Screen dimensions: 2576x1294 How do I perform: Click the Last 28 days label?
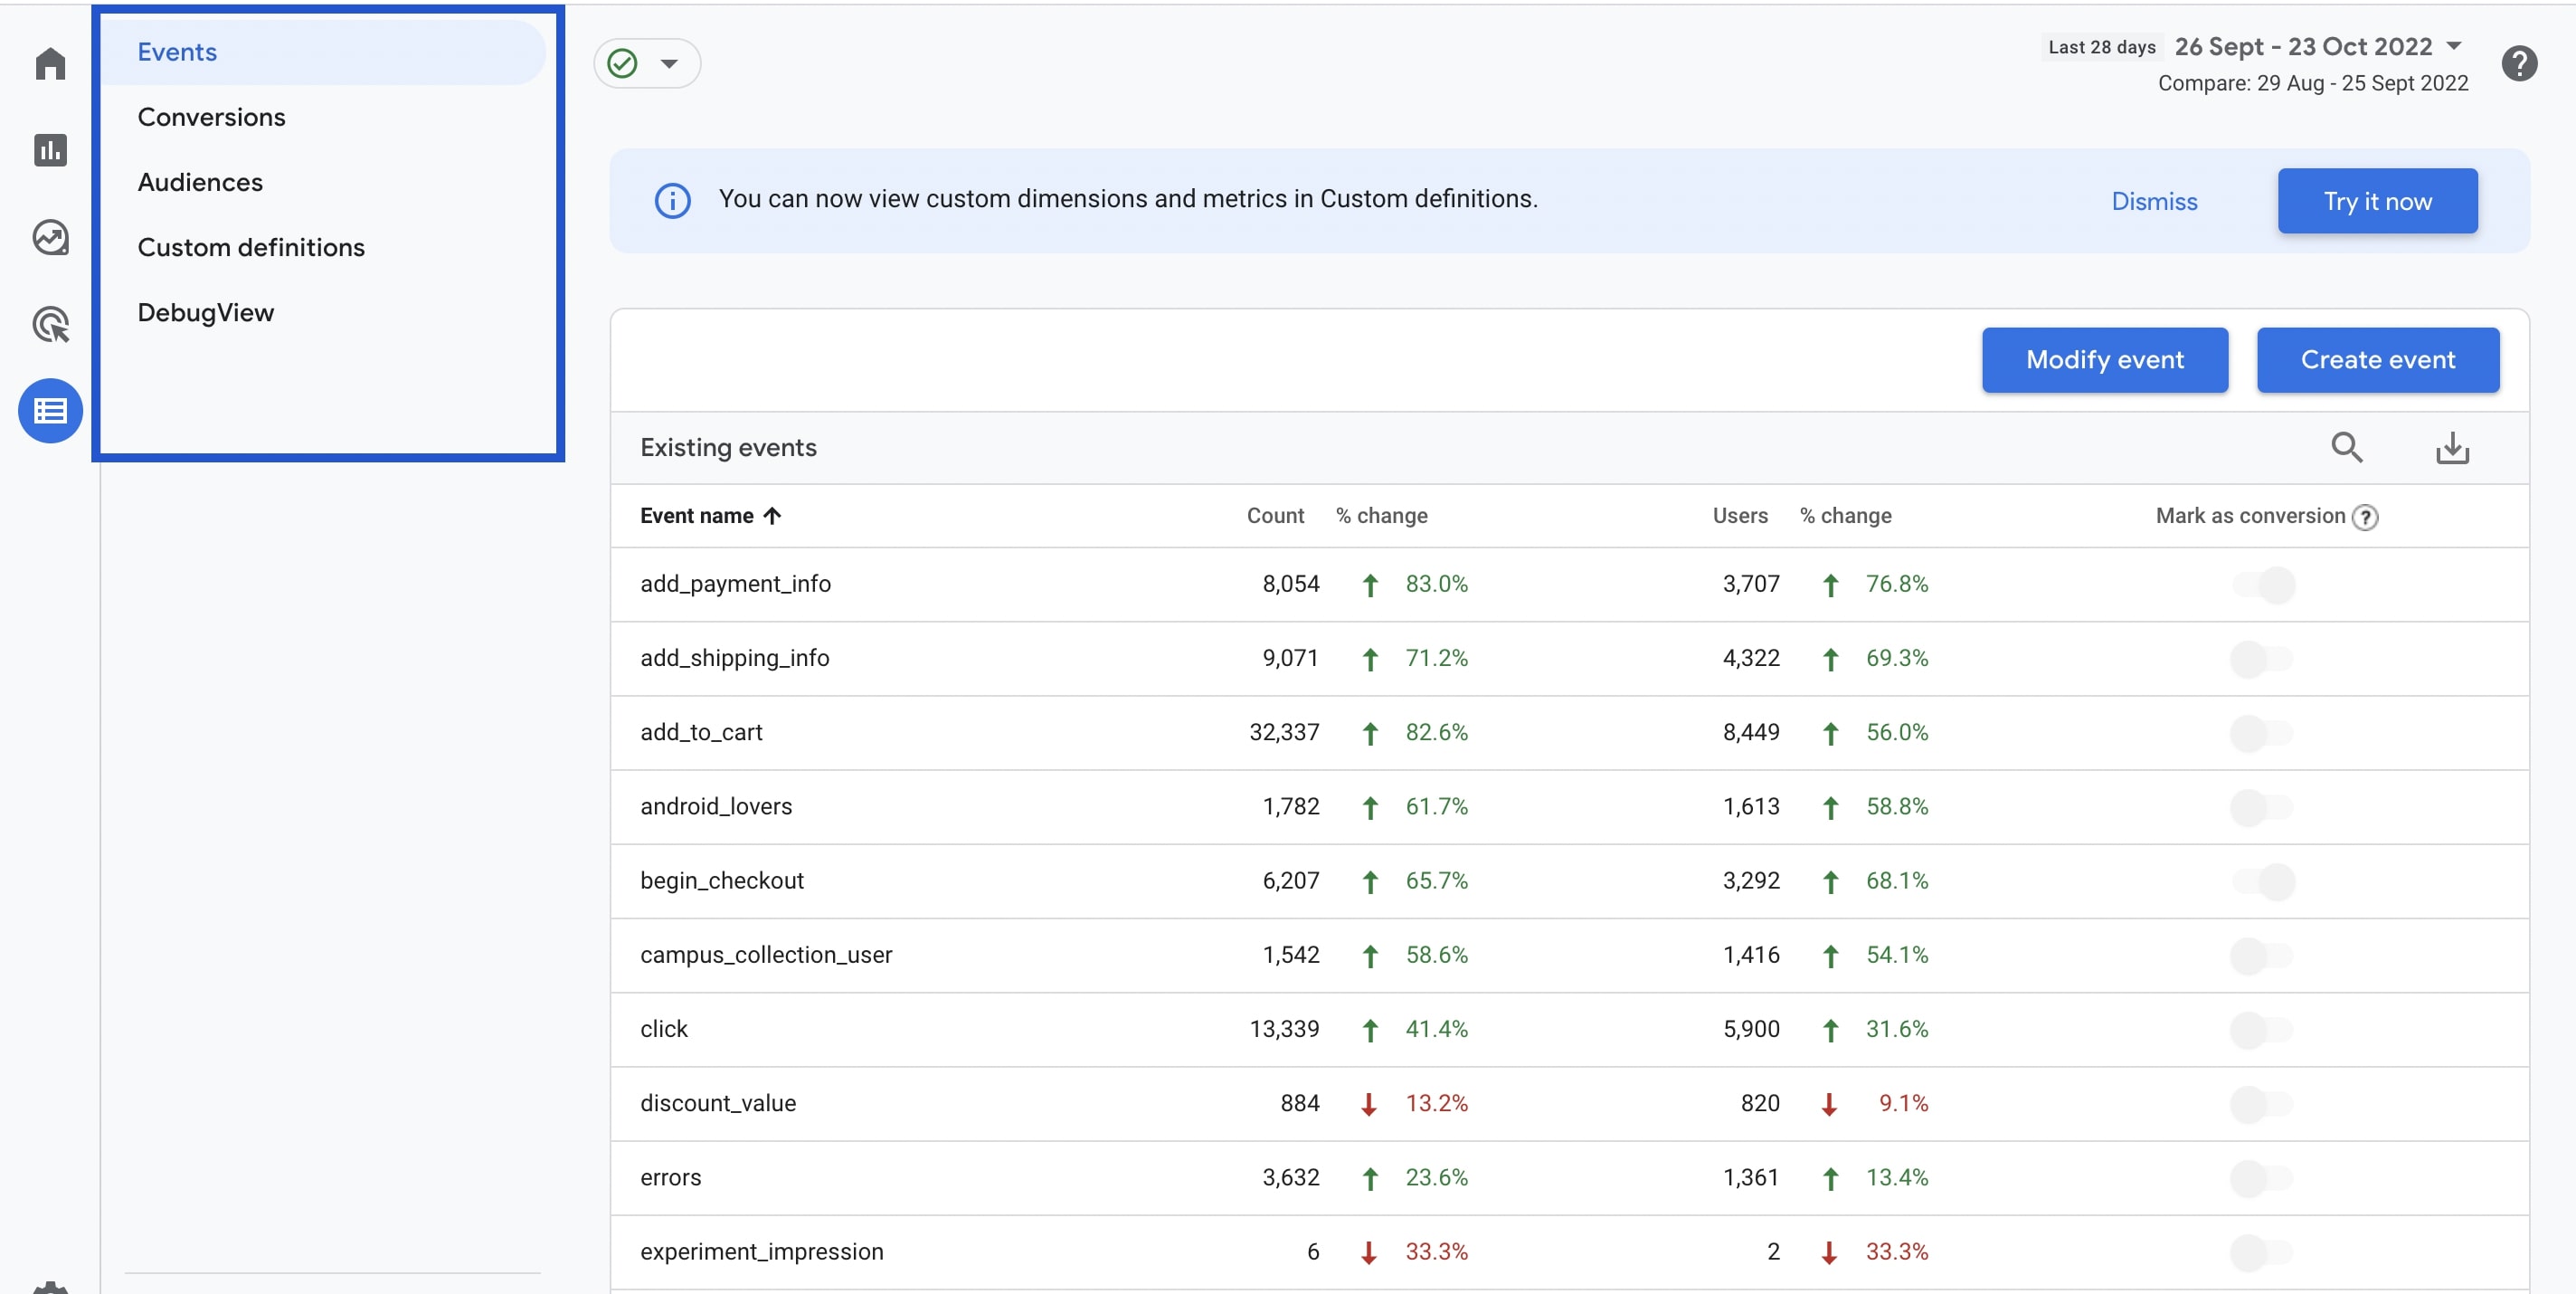2101,47
